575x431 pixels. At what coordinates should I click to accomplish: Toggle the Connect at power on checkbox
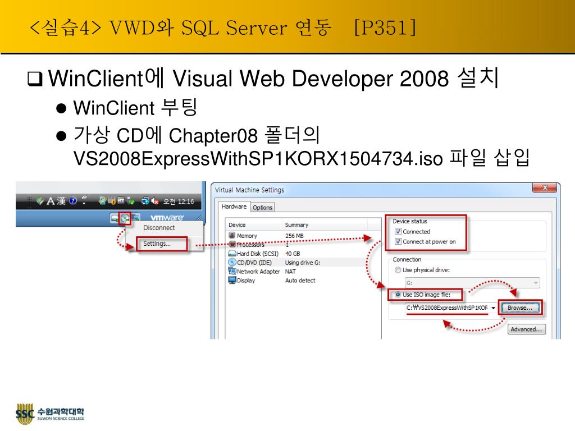(398, 241)
